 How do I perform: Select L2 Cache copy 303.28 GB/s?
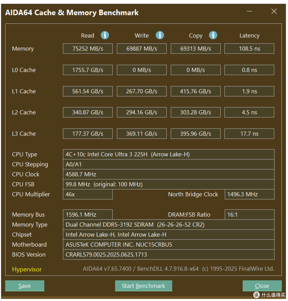(x=196, y=112)
